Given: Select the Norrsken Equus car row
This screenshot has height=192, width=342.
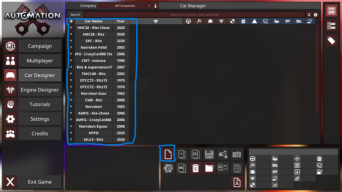Looking at the screenshot, I should (x=94, y=127).
